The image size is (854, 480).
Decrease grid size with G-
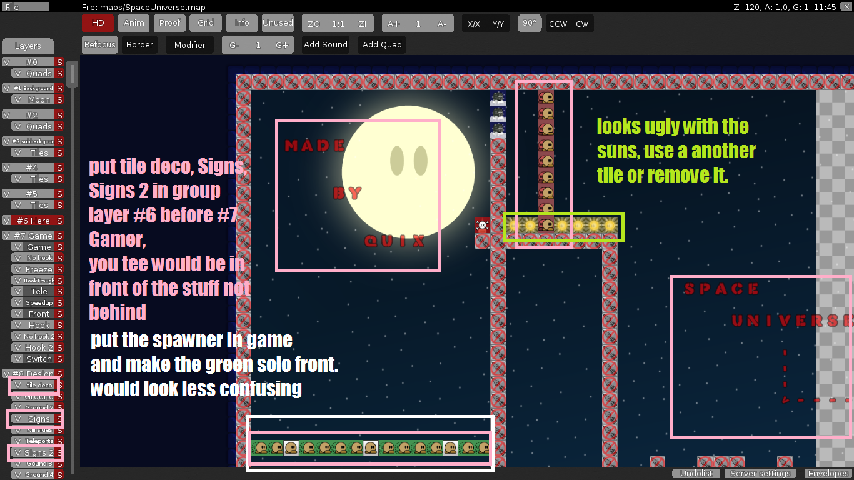point(234,45)
